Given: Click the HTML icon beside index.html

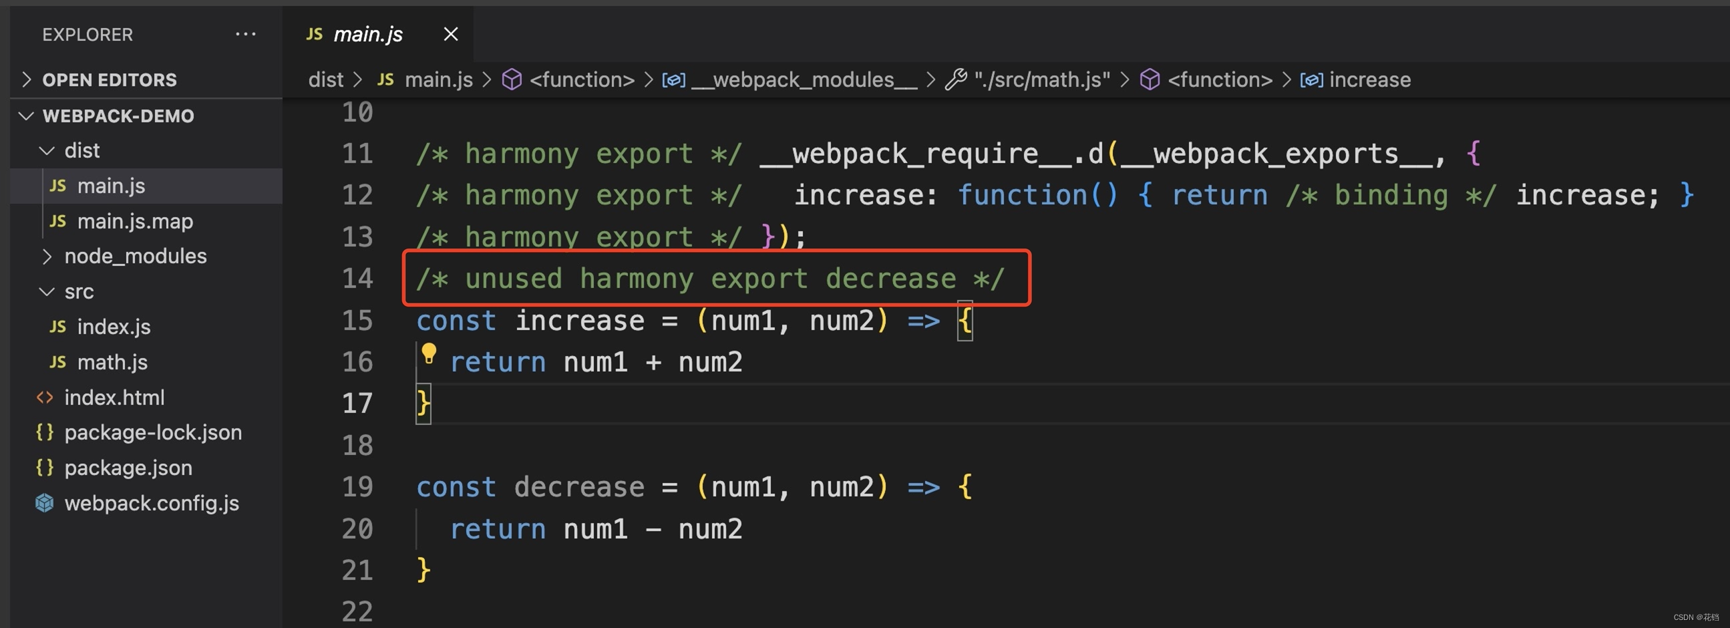Looking at the screenshot, I should (45, 397).
